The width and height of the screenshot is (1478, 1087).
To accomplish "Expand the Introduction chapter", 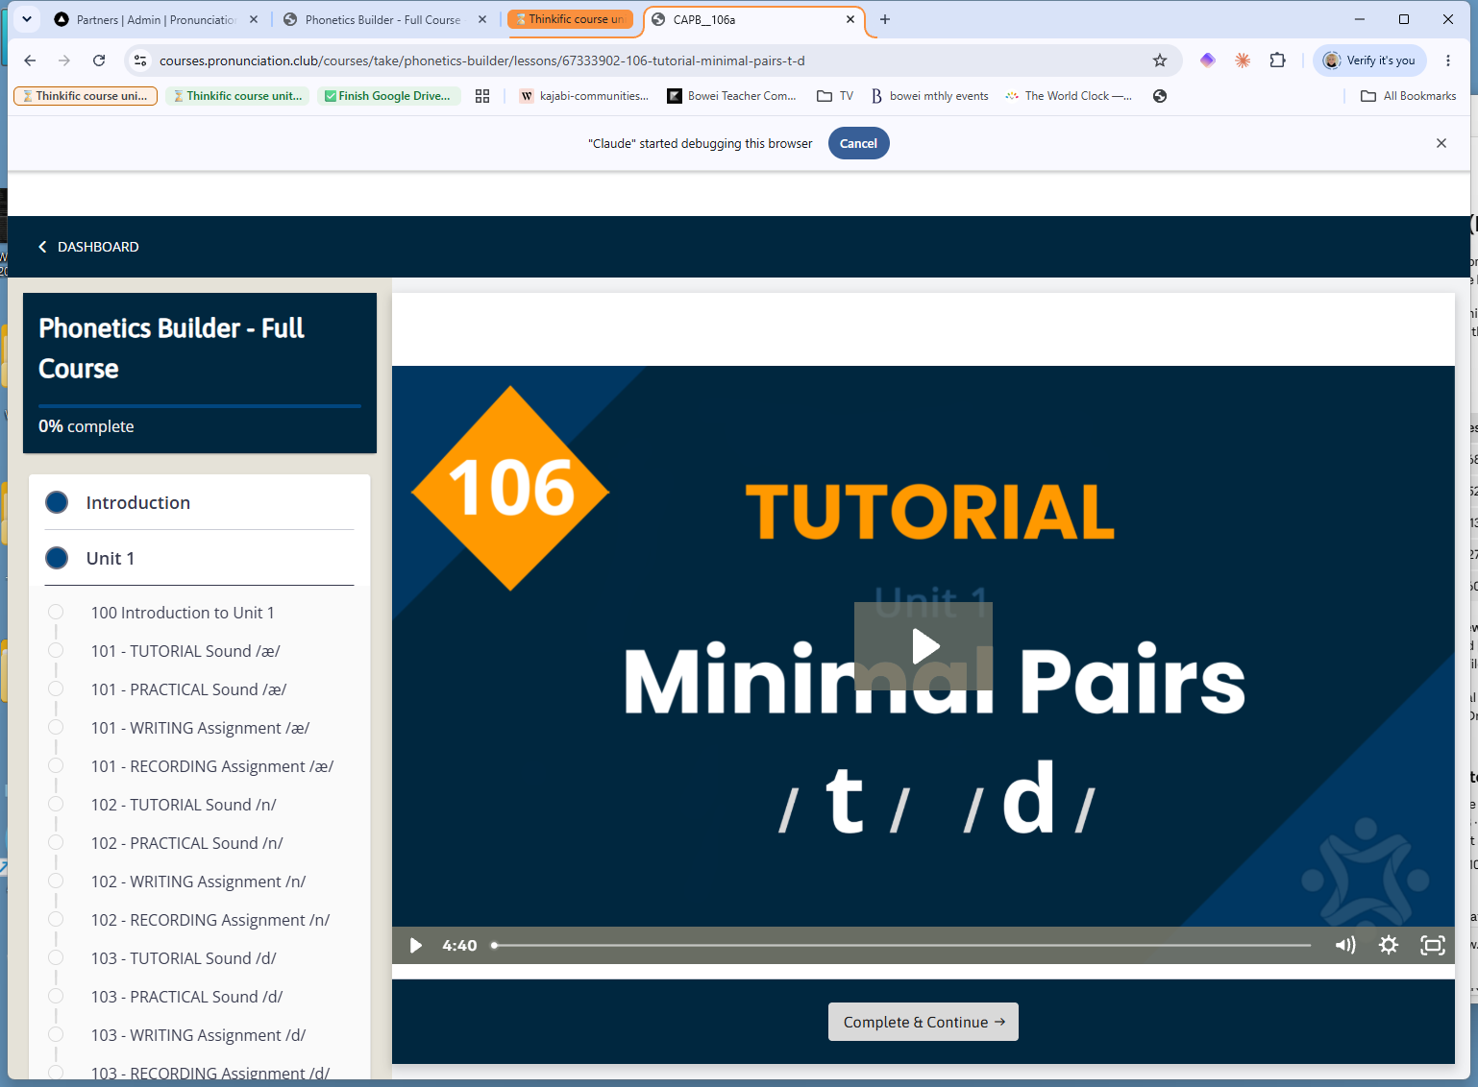I will point(199,502).
